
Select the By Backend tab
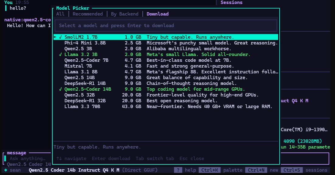pos(124,14)
